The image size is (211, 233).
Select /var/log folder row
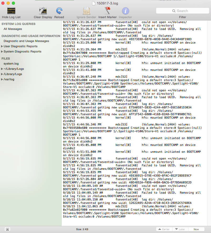31,79
